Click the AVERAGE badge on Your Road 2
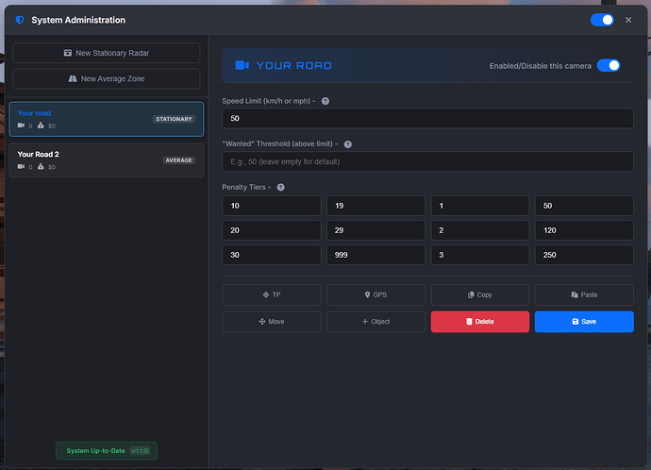 point(179,160)
